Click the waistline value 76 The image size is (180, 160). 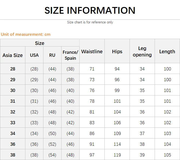(x=92, y=90)
